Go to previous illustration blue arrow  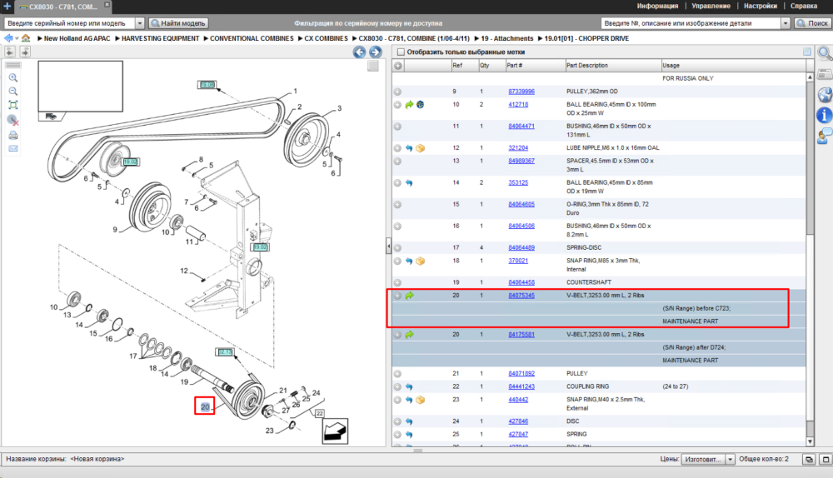click(360, 52)
